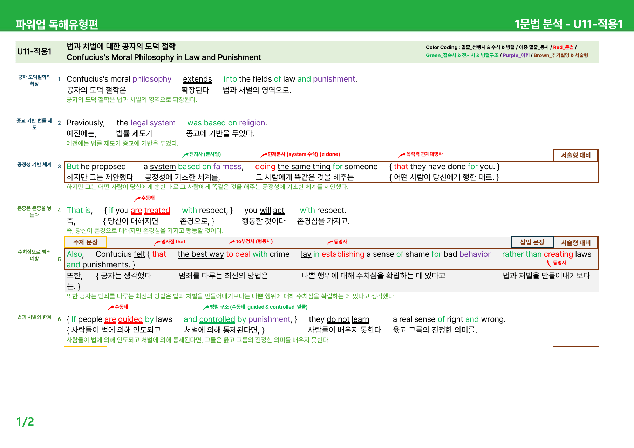
Task: Click the purple word 'philosophy' in sentence 1
Action: click(152, 79)
